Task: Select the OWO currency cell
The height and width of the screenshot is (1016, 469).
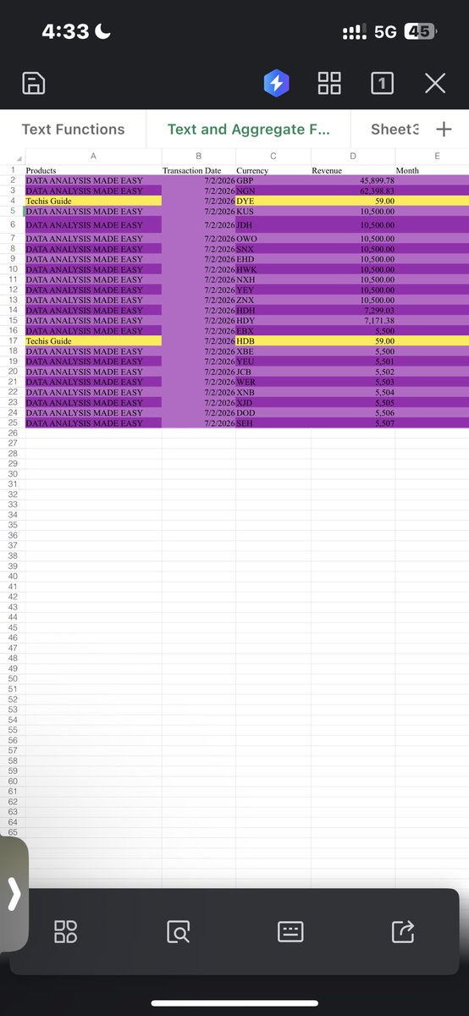Action: click(273, 239)
